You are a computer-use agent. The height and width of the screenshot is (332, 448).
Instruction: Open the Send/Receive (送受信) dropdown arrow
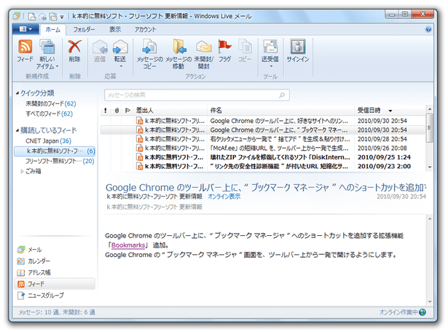[x=271, y=66]
